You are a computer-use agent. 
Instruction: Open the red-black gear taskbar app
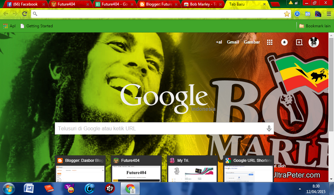(x=110, y=188)
